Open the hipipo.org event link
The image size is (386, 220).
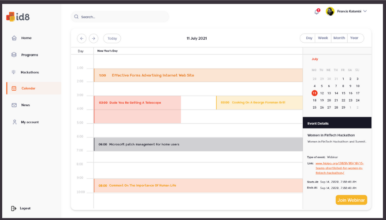click(339, 168)
